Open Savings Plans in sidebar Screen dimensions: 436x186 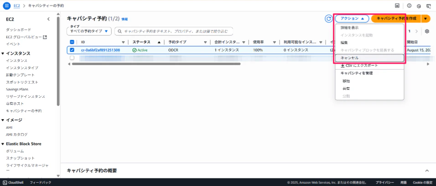coord(17,89)
